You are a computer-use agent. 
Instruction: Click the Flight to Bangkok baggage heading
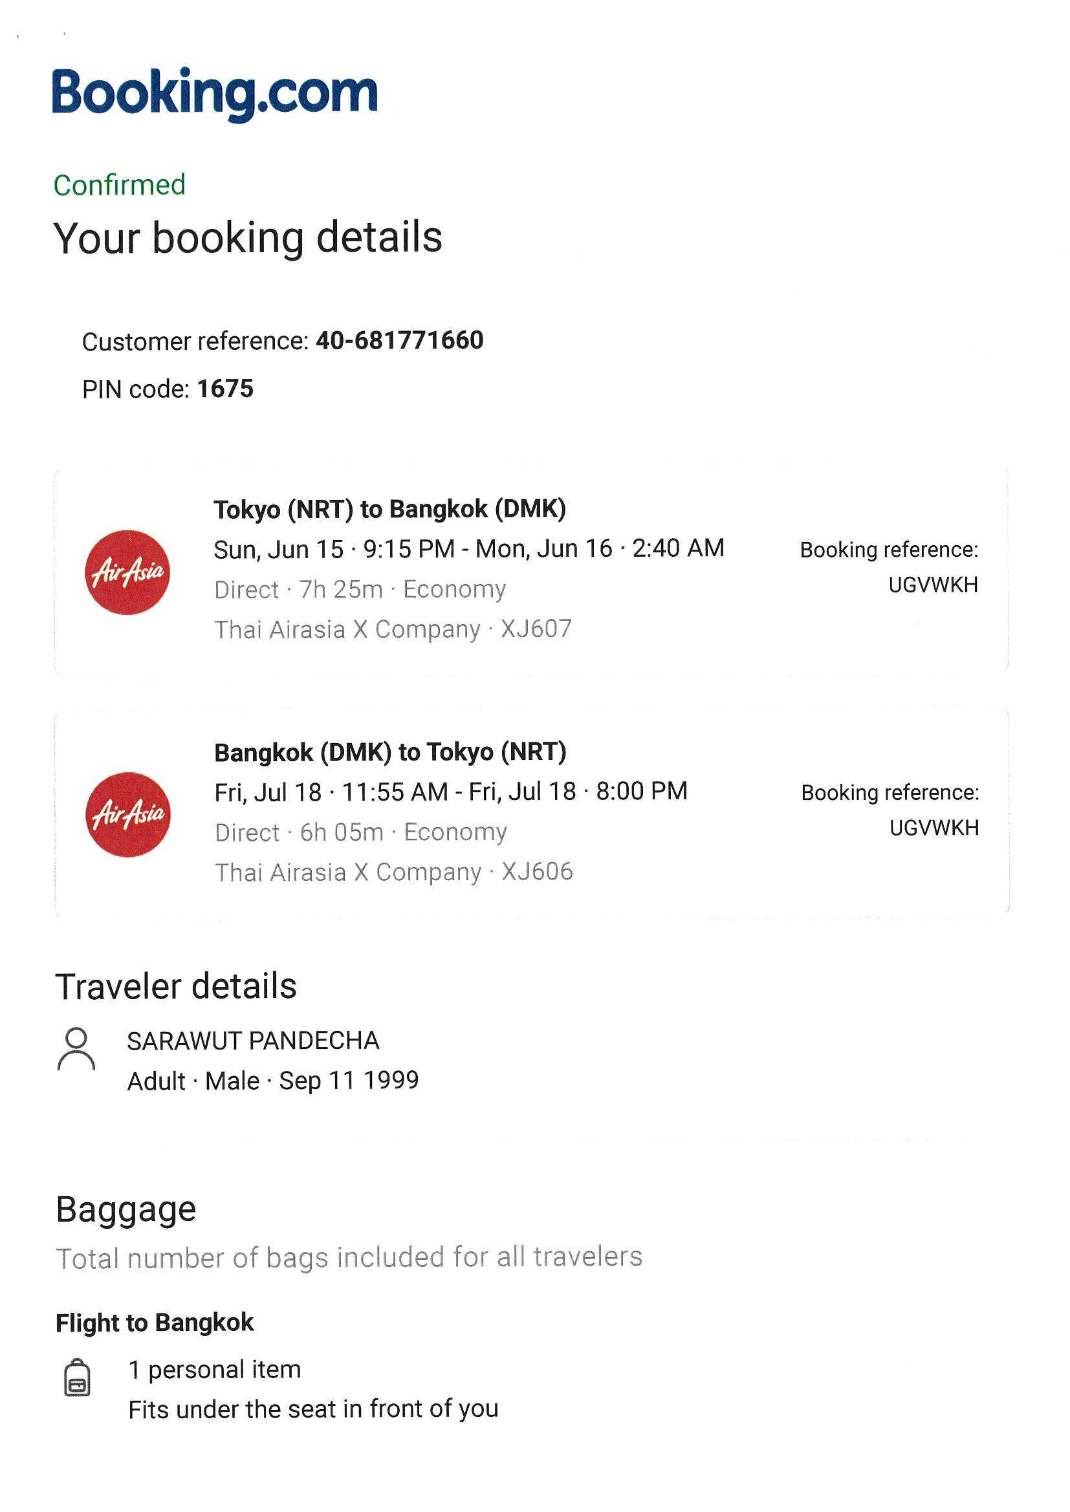(154, 1323)
